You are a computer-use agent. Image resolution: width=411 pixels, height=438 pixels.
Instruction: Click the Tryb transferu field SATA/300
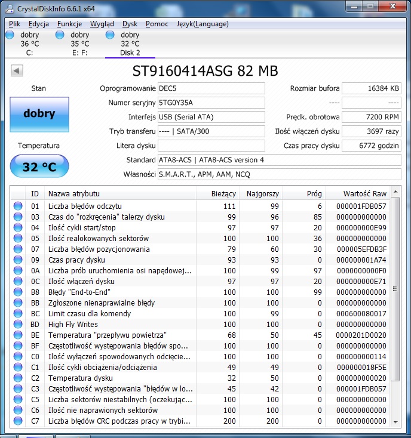tap(211, 131)
